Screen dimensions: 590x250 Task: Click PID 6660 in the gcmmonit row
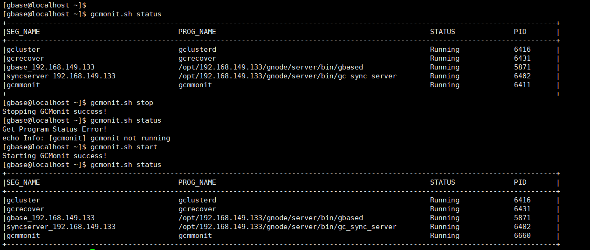[522, 236]
